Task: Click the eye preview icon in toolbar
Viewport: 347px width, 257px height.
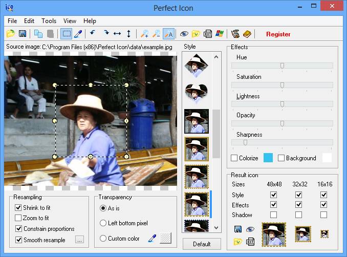Action: click(x=184, y=34)
